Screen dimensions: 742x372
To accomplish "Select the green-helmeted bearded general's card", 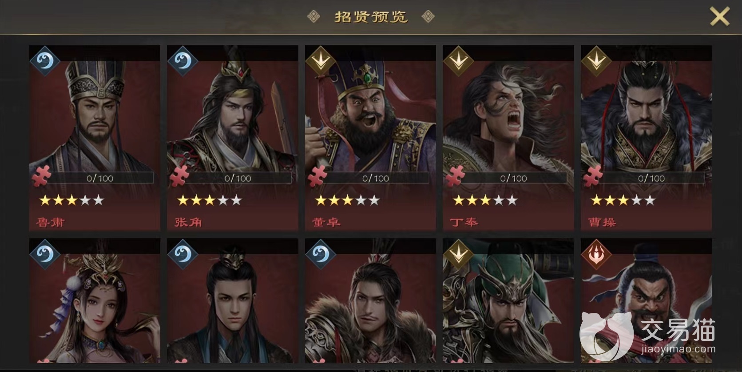I will click(x=508, y=300).
